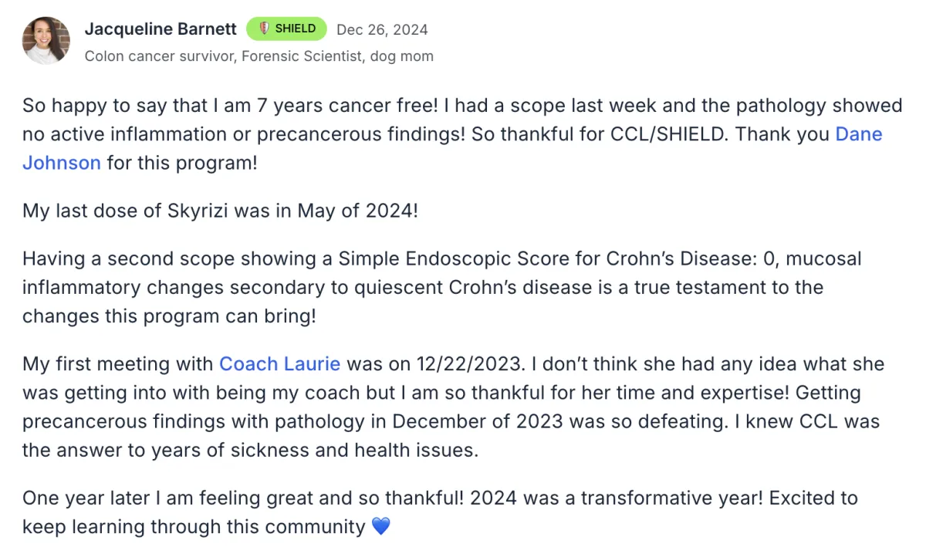Open the Jacqueline Barnett author name
The image size is (926, 547).
coord(161,29)
